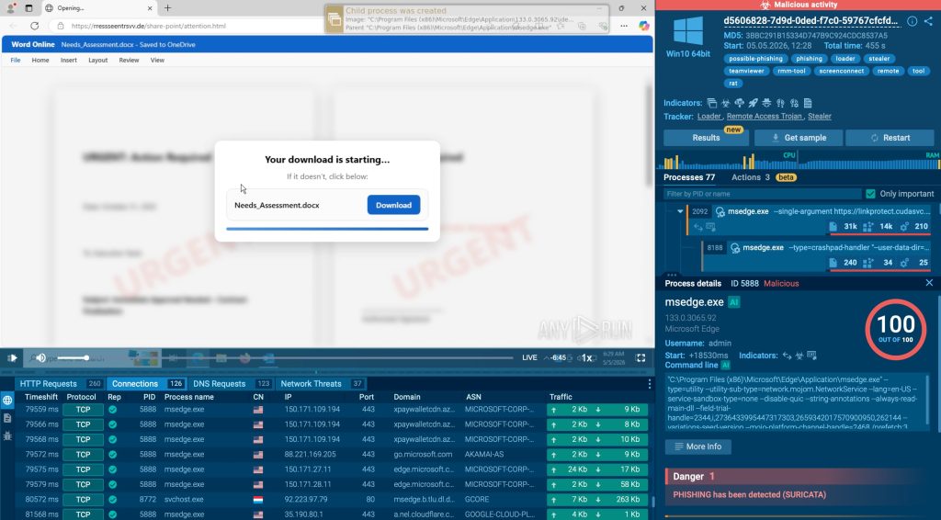Image resolution: width=941 pixels, height=520 pixels.
Task: Switch to the Network Threats tab
Action: pyautogui.click(x=321, y=384)
